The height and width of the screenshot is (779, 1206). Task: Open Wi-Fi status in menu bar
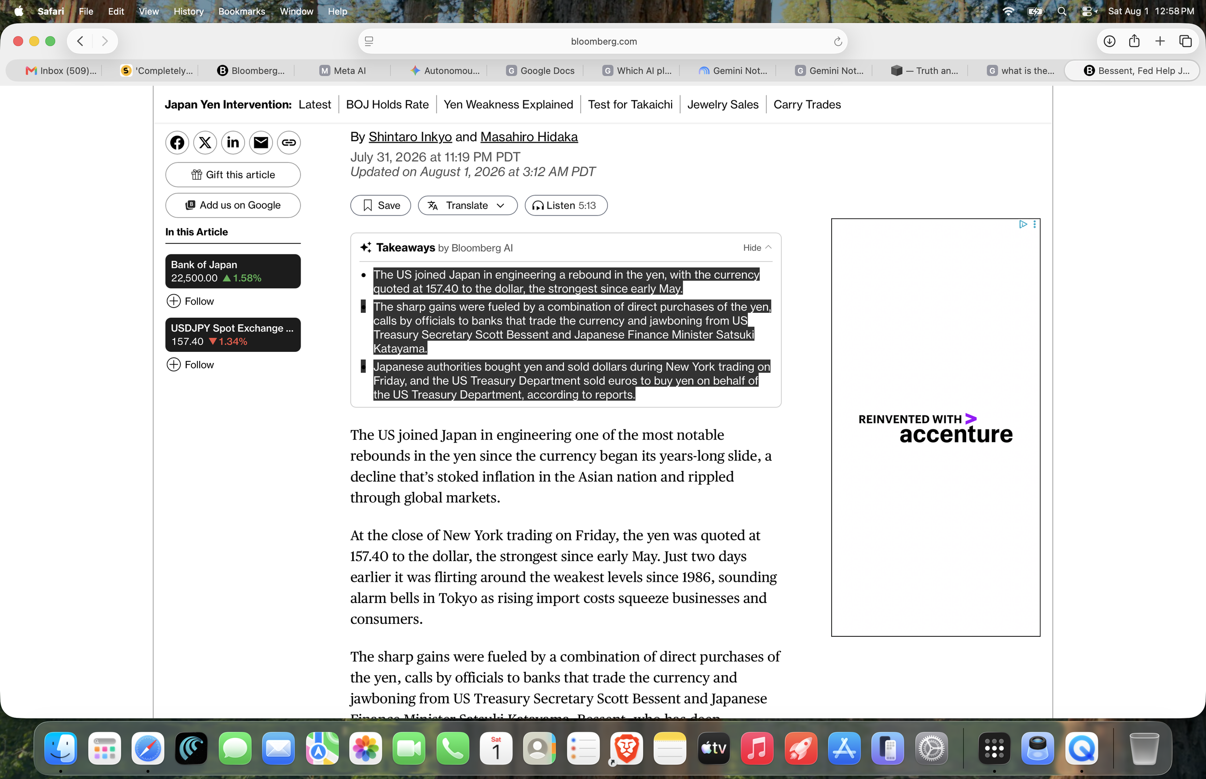1008,11
